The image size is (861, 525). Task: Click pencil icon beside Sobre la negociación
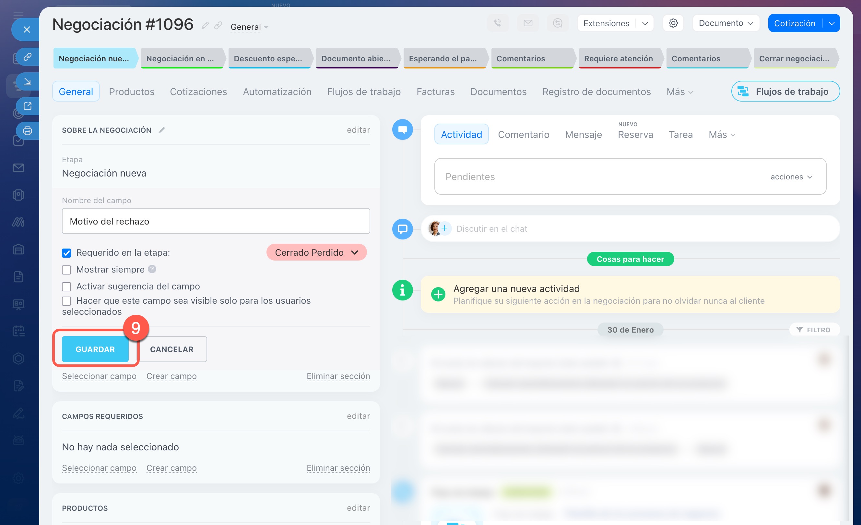click(161, 130)
